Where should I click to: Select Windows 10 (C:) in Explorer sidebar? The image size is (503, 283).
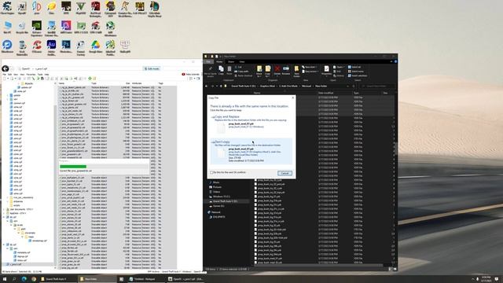(x=222, y=197)
